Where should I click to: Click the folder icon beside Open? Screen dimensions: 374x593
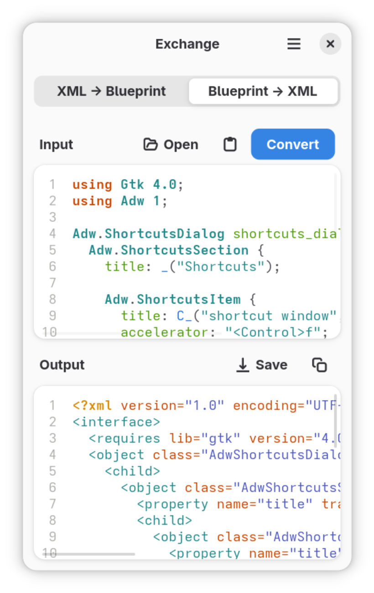[x=150, y=145]
